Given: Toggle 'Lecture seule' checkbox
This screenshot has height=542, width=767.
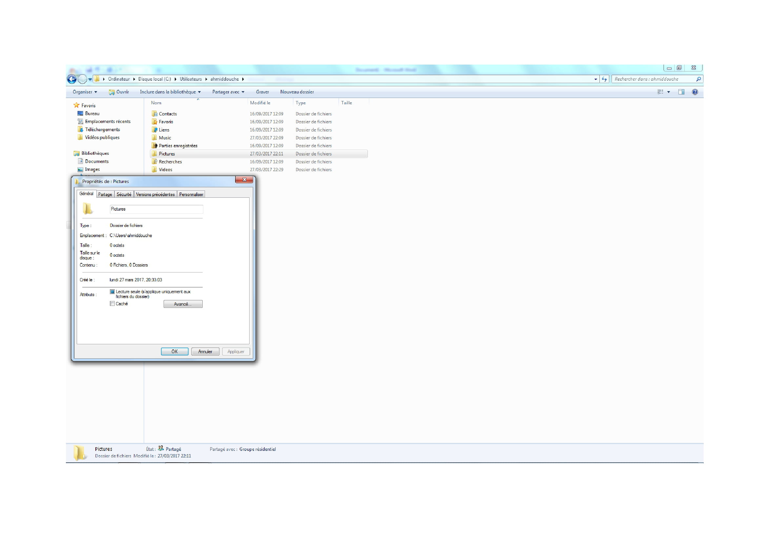Looking at the screenshot, I should (112, 292).
